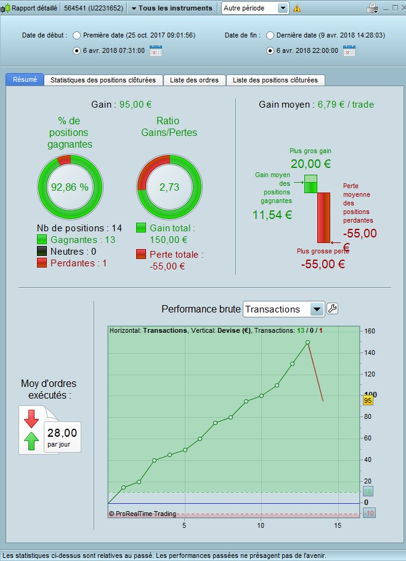Click the account label 564541 (U2231652)
The width and height of the screenshot is (406, 561).
[94, 8]
